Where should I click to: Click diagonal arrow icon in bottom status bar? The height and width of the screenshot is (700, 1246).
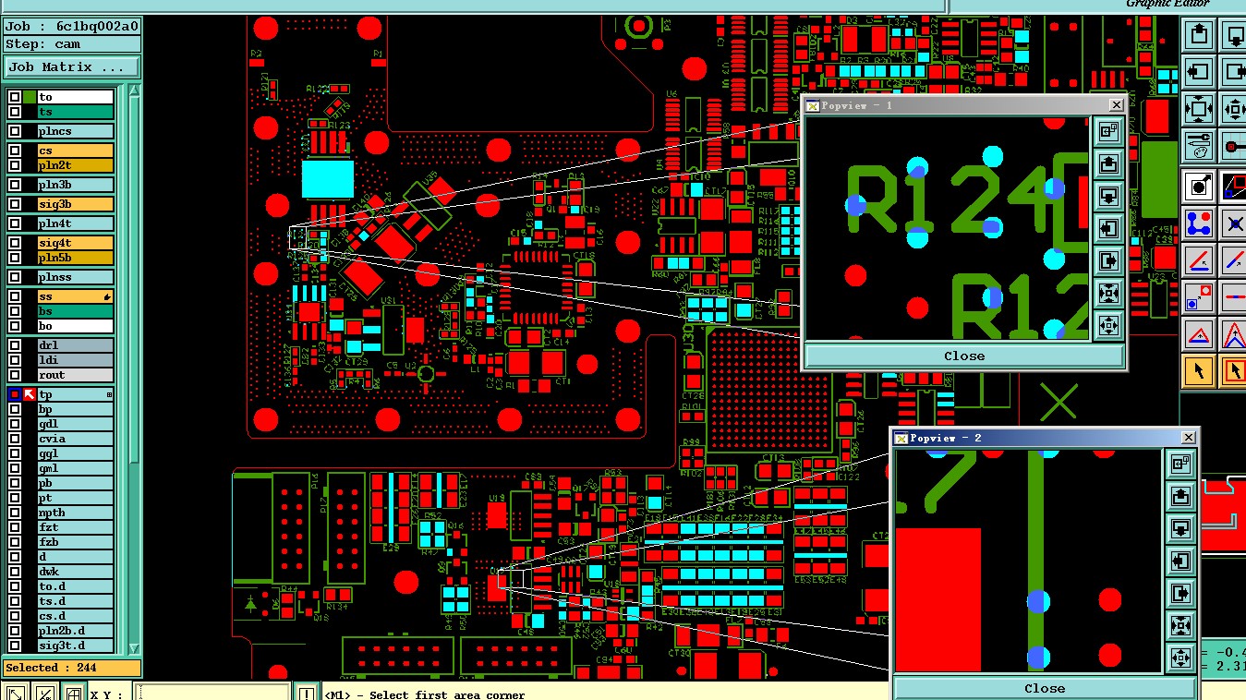click(16, 692)
